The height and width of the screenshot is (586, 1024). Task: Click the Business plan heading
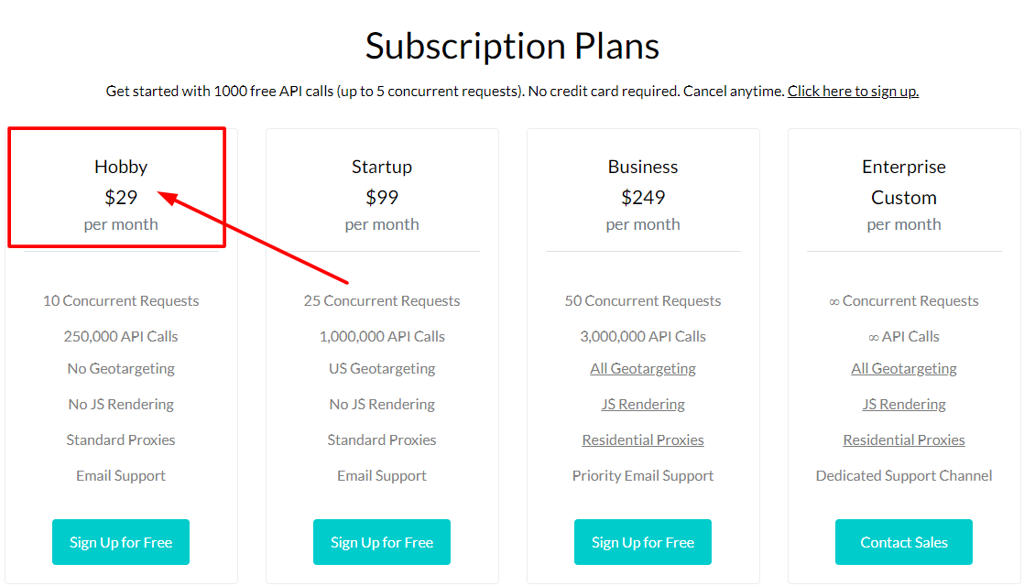(x=642, y=167)
